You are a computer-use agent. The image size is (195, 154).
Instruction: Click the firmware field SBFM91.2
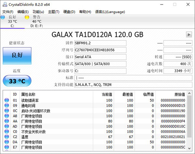(100, 43)
